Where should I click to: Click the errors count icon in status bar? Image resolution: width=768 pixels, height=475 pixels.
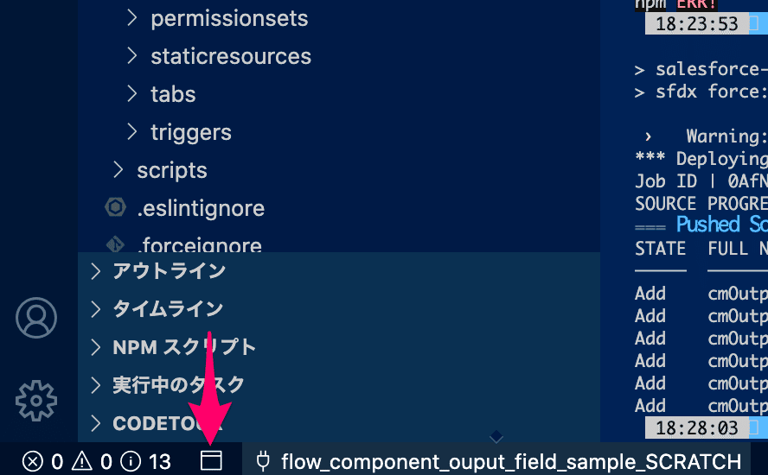tap(32, 461)
